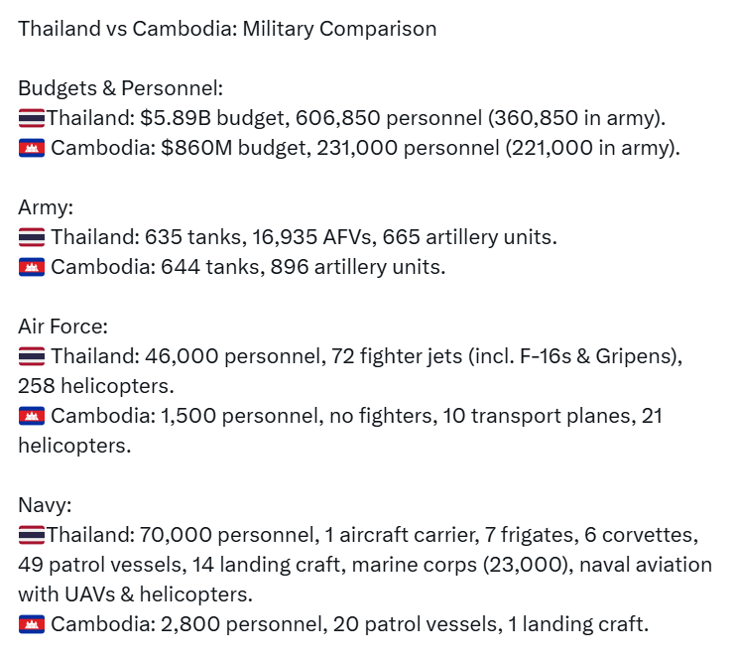
Task: Click the Cambodia flag under Army heading
Action: [x=32, y=267]
